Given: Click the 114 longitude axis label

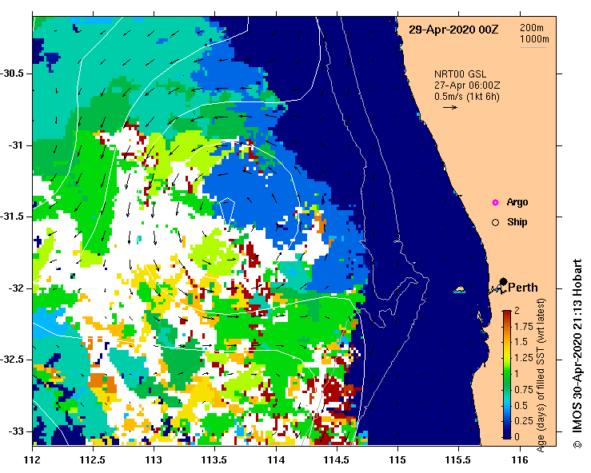Looking at the screenshot, I should click(276, 460).
